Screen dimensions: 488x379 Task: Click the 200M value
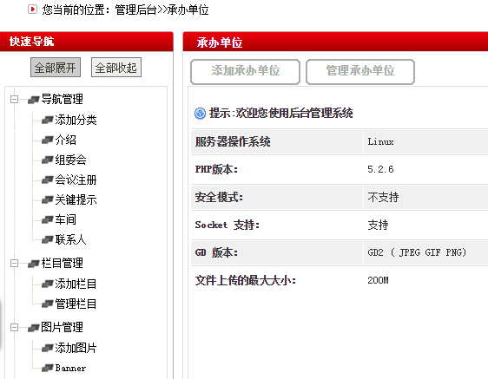378,280
